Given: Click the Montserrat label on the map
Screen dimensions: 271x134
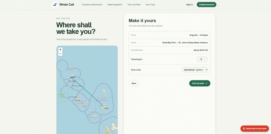Looking at the screenshot, I should [94, 118].
